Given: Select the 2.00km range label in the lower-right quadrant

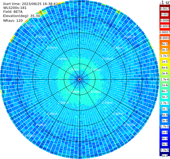Looking at the screenshot, I should pyautogui.click(x=107, y=103).
